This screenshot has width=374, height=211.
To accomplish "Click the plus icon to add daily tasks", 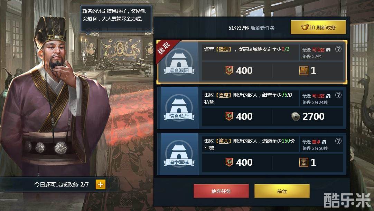I will 101,184.
